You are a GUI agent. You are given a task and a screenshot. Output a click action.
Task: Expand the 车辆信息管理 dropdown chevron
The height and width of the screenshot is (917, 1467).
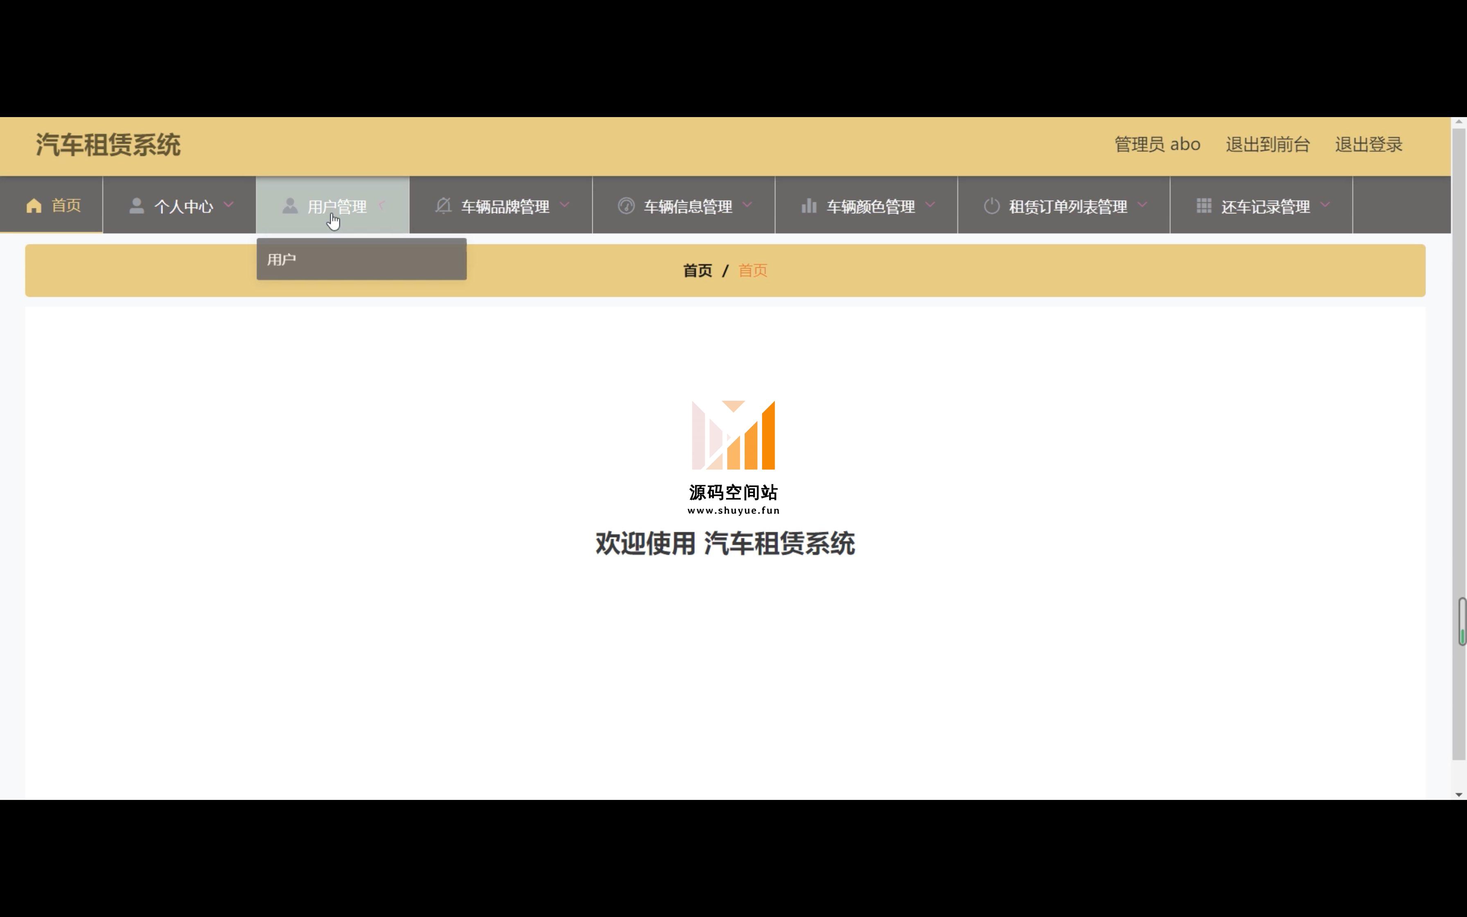click(747, 205)
